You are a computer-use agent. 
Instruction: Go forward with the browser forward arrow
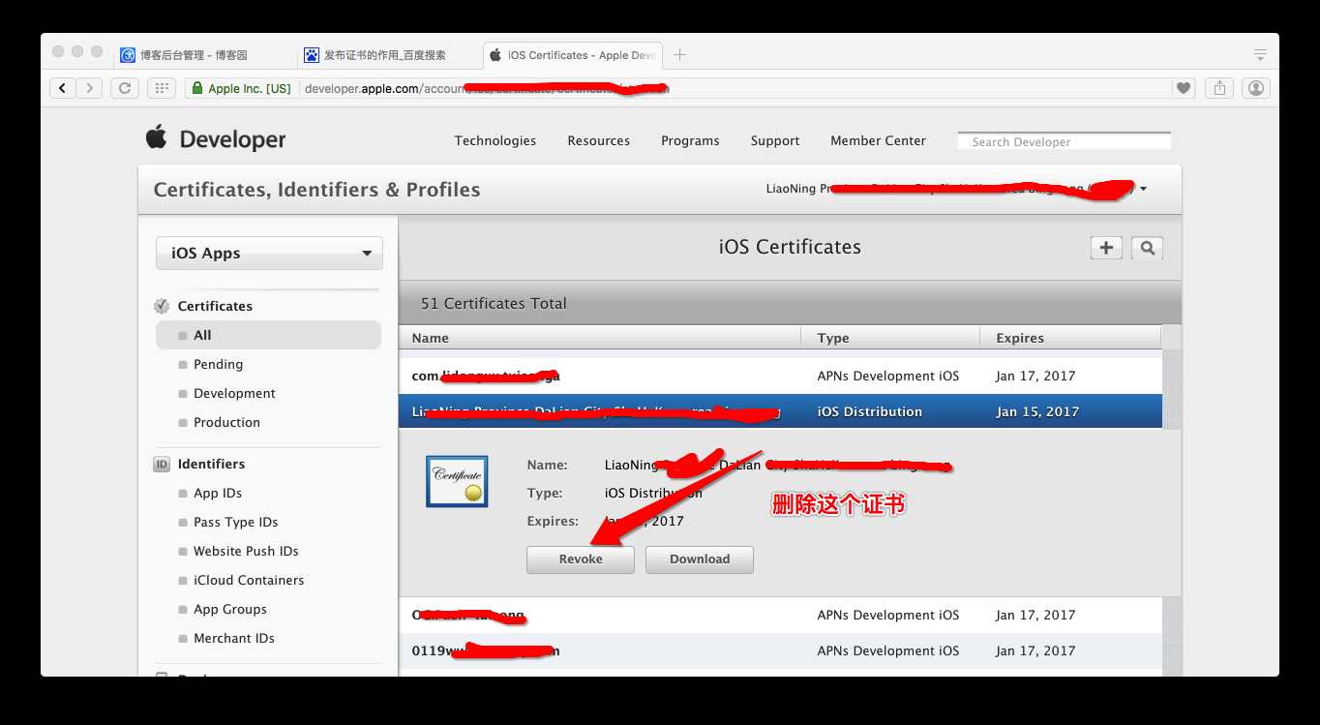click(89, 88)
